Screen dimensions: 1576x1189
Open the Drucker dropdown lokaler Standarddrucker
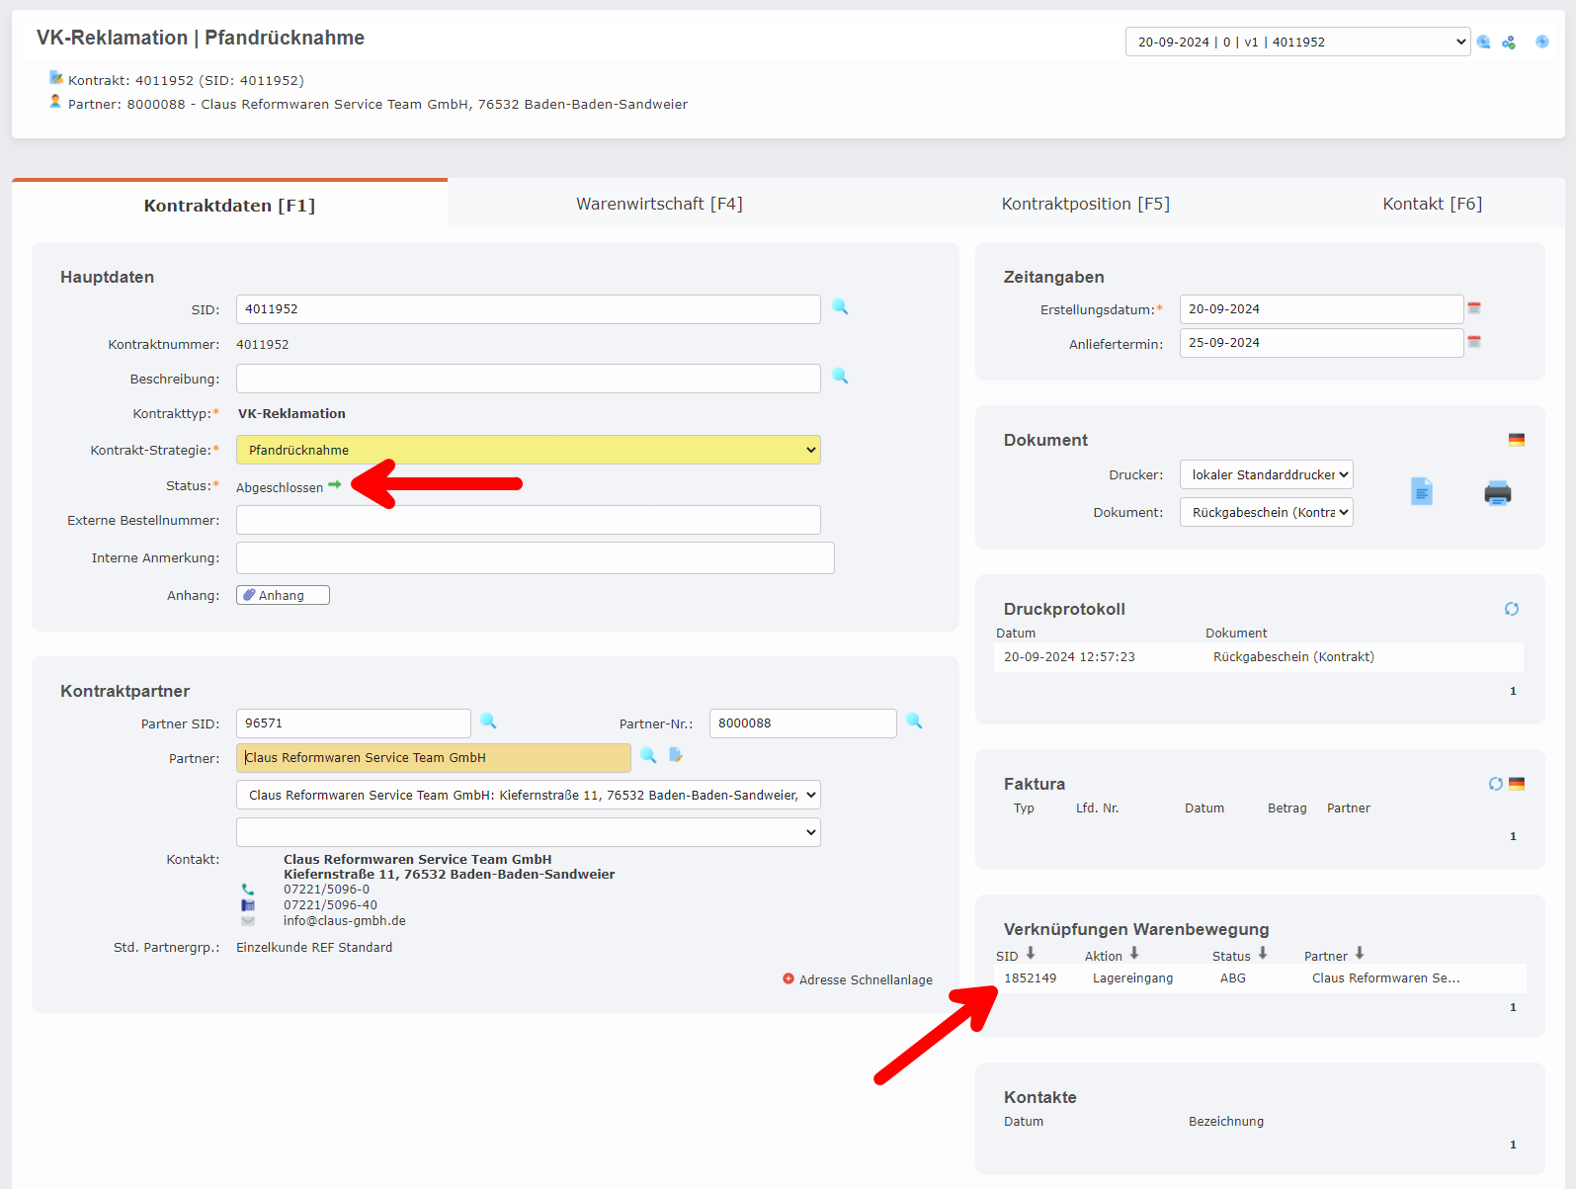pyautogui.click(x=1266, y=474)
